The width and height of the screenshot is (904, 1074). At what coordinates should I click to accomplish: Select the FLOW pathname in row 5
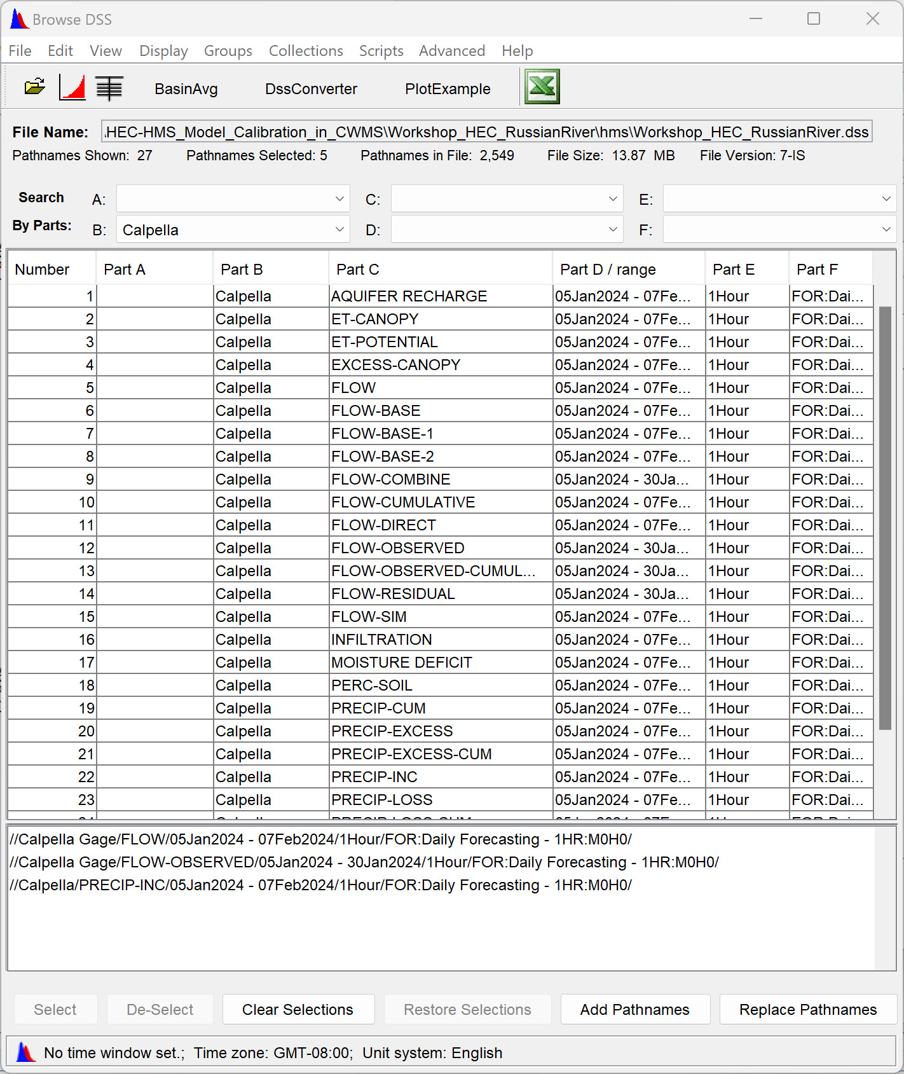441,388
